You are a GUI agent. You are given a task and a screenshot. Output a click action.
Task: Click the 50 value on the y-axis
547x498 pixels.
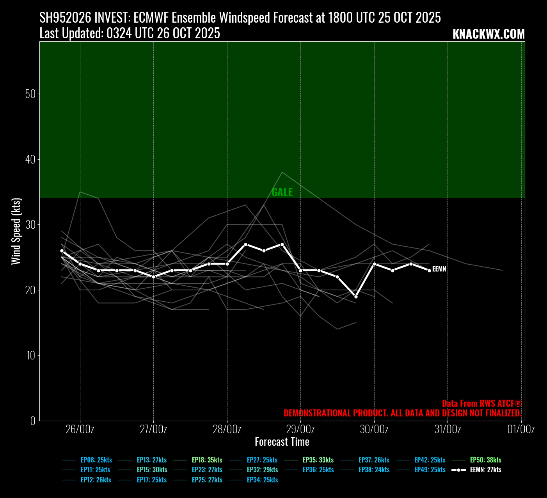(30, 94)
